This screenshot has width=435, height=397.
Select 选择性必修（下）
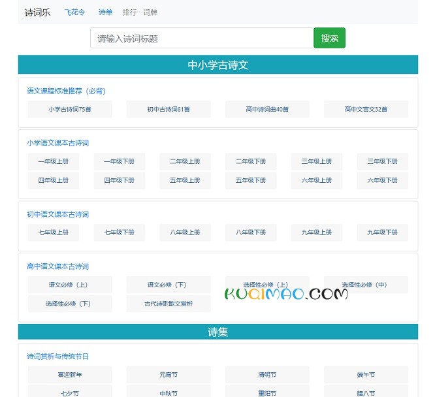point(70,304)
